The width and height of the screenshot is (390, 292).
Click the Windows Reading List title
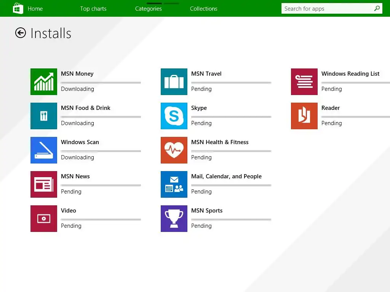click(x=350, y=74)
